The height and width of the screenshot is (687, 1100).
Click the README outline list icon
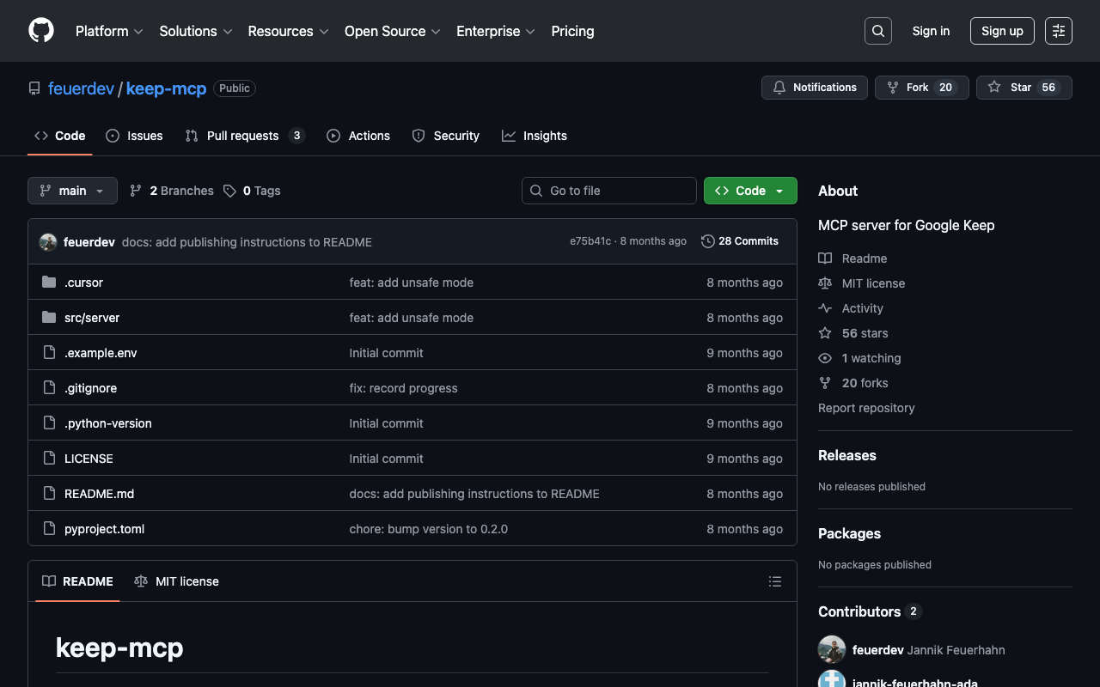774,581
